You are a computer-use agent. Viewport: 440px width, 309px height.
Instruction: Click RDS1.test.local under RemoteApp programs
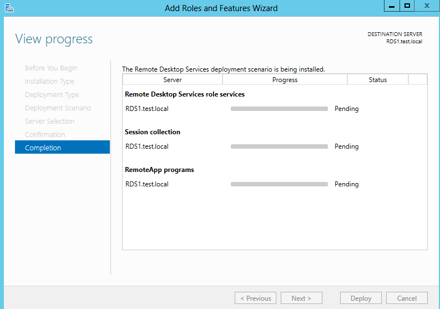click(x=147, y=184)
